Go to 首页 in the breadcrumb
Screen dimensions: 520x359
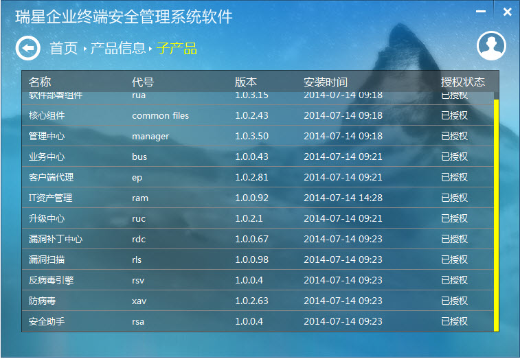(63, 48)
